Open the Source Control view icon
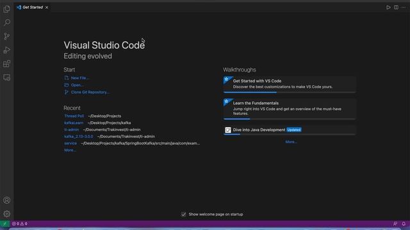Viewport: 410px width, 230px height. coord(7,36)
